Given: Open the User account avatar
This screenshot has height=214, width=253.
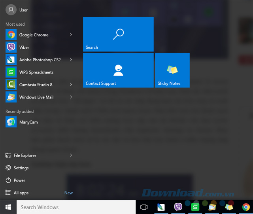Looking at the screenshot, I should coord(11,10).
